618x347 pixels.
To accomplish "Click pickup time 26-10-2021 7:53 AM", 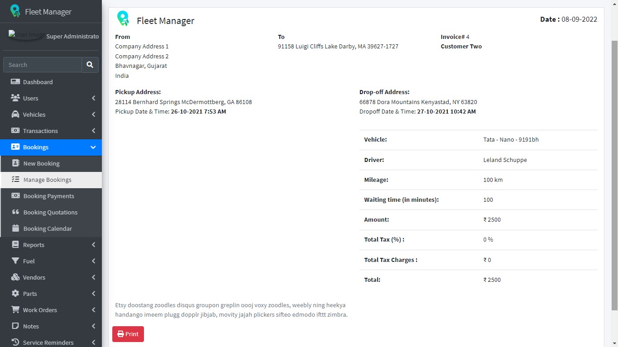I will click(198, 111).
